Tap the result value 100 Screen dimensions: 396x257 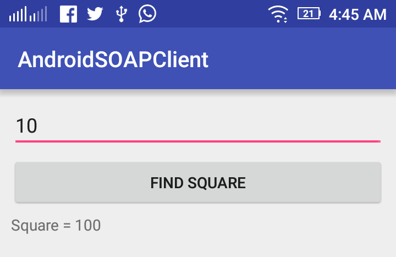click(88, 225)
